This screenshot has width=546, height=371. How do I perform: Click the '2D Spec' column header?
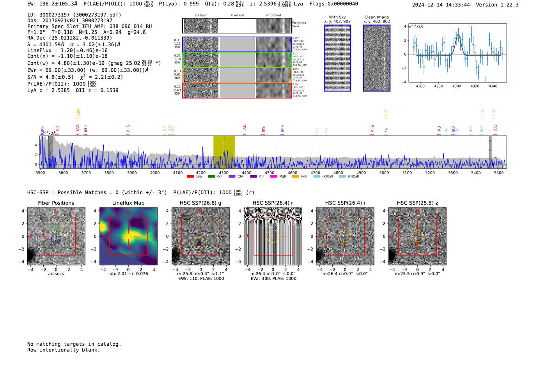tap(201, 16)
